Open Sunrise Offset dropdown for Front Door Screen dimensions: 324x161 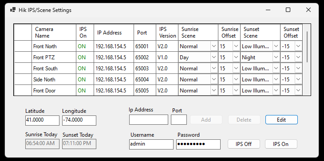tap(236, 90)
